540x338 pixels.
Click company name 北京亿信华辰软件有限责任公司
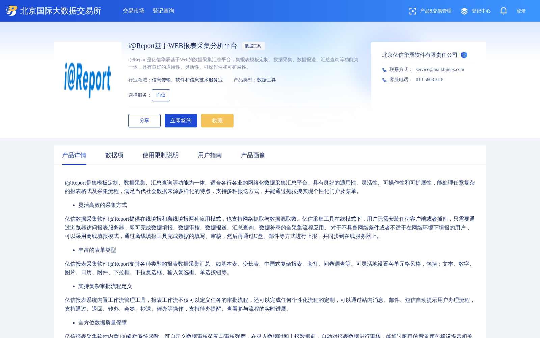tap(420, 55)
